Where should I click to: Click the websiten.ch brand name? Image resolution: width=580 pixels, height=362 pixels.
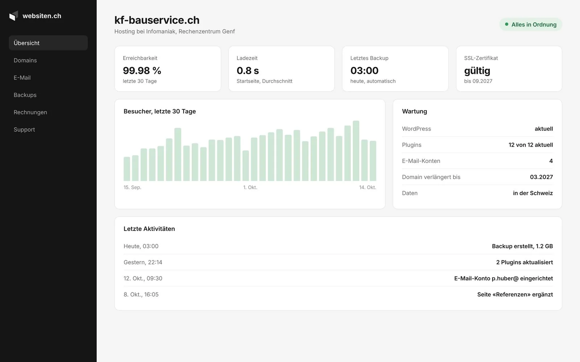tap(42, 16)
